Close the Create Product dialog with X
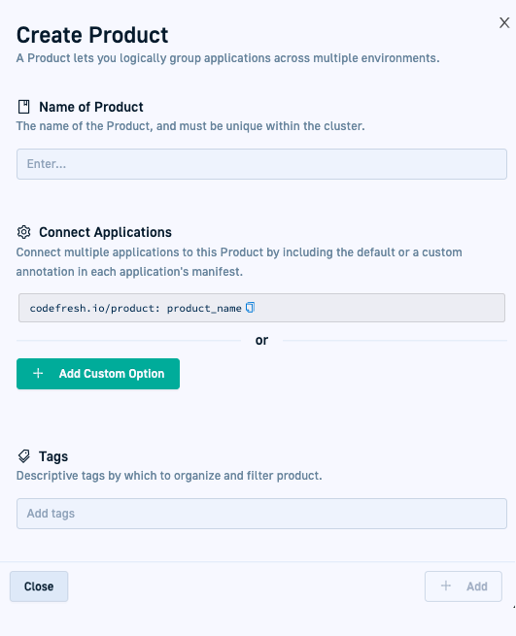Screen dimensions: 516x636 tap(504, 22)
